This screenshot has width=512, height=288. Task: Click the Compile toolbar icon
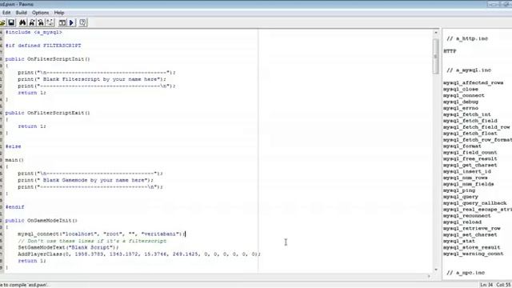tap(62, 22)
